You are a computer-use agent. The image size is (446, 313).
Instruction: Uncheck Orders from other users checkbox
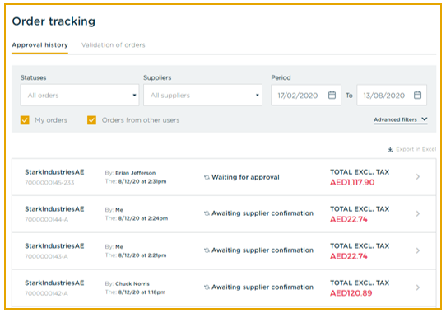(91, 120)
